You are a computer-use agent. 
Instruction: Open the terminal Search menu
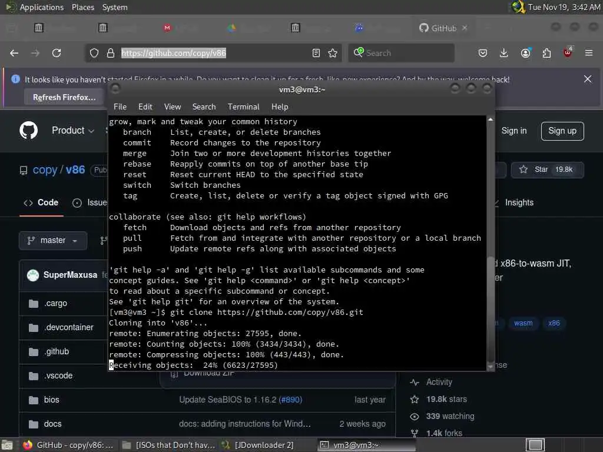click(x=204, y=107)
